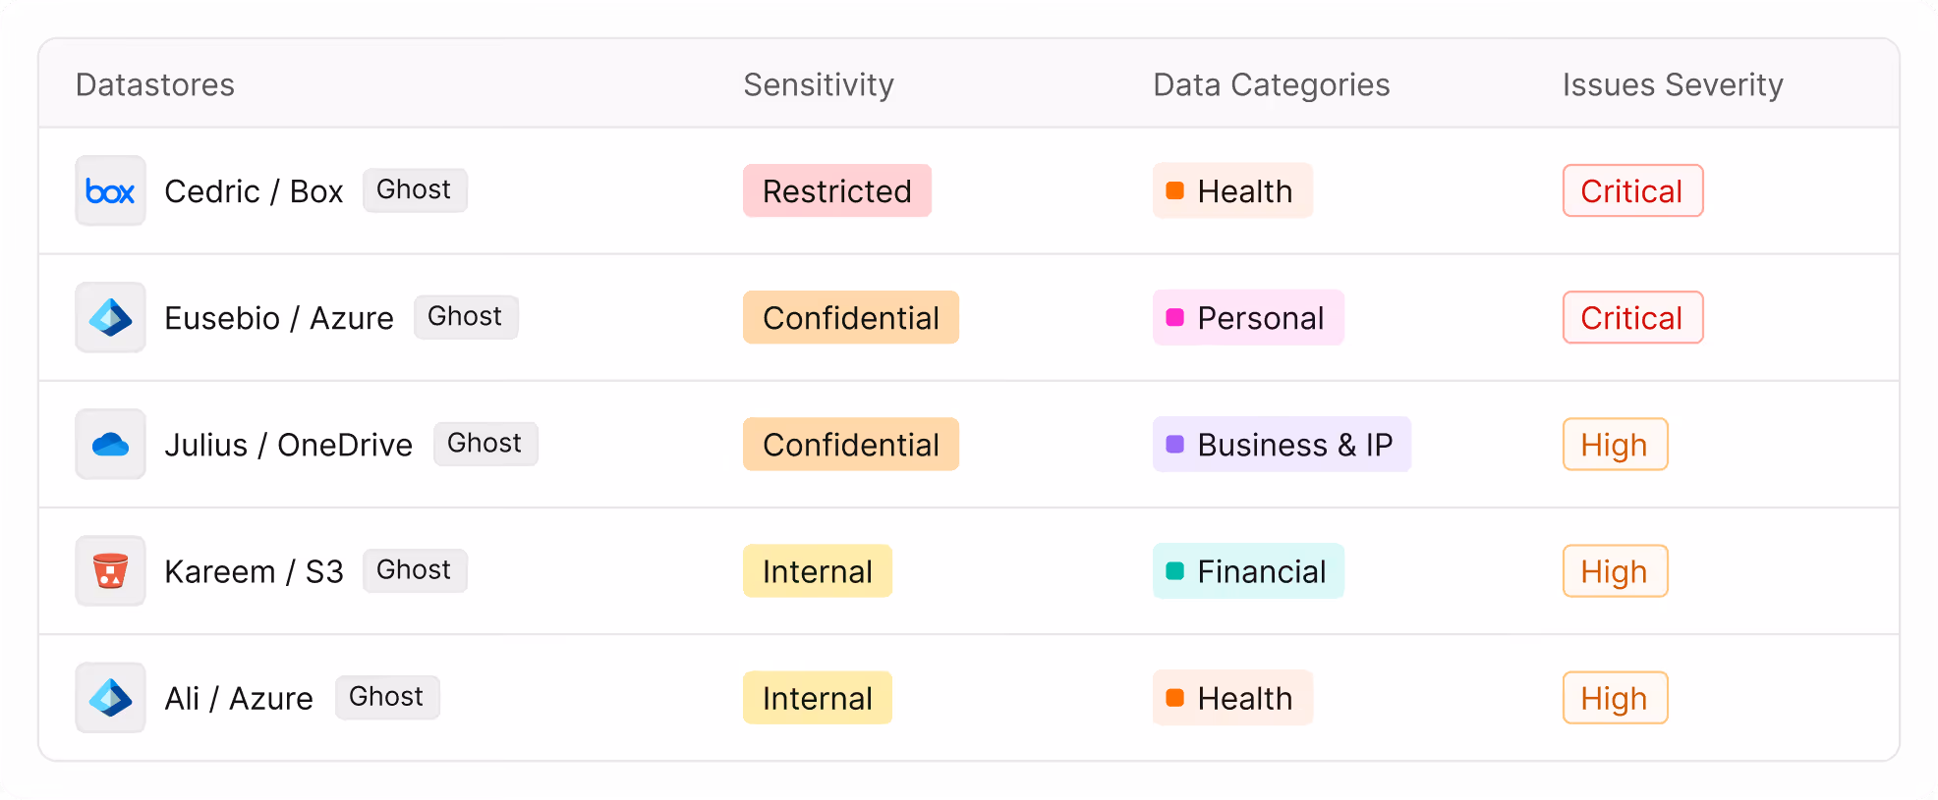Click the High severity badge for Kareem / S3
1938x800 pixels.
click(1614, 571)
